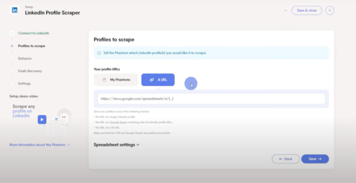Click the spreadsheet URL input field
Image resolution: width=356 pixels, height=183 pixels.
point(211,99)
